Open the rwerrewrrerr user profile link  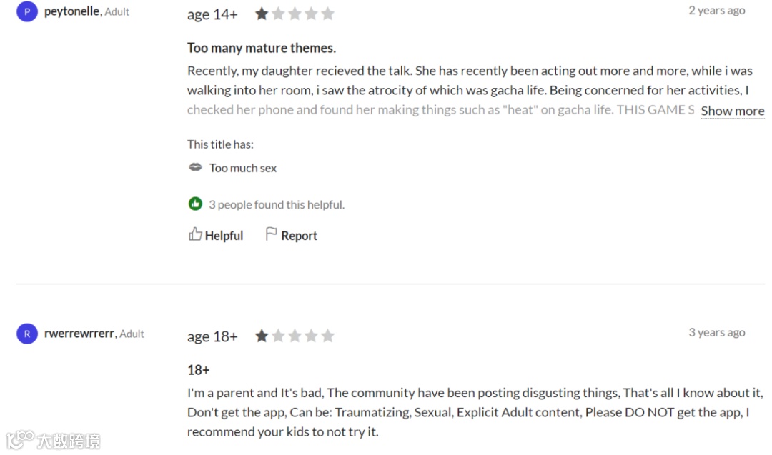[79, 334]
